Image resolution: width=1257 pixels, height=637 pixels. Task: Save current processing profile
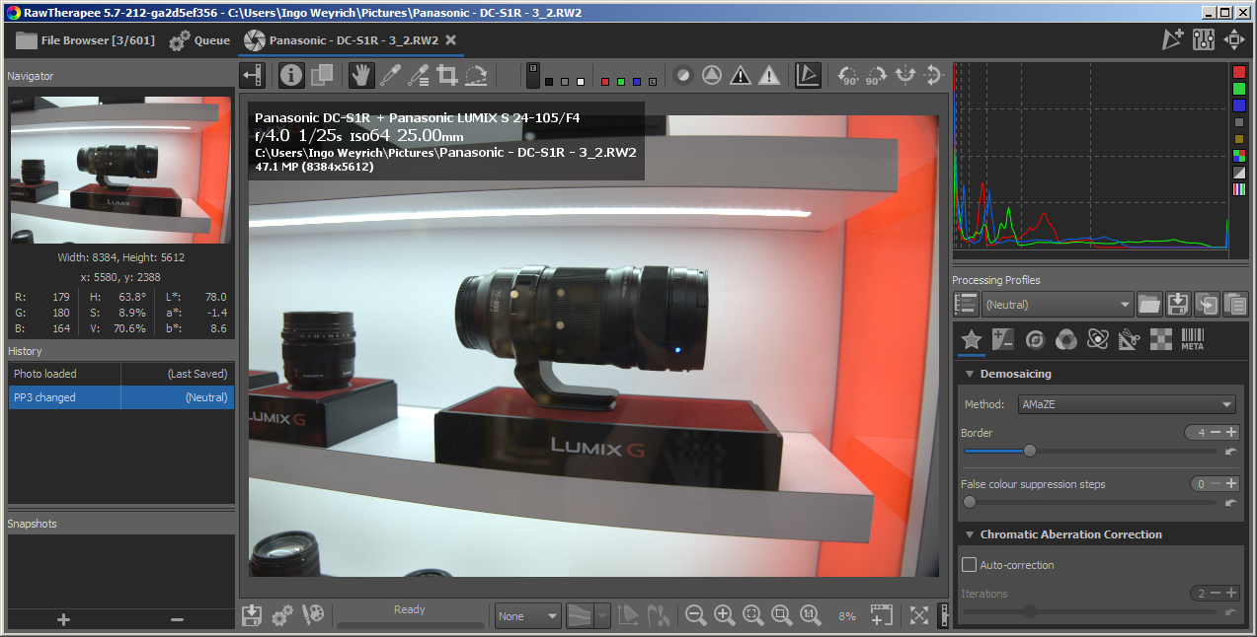tap(1177, 305)
